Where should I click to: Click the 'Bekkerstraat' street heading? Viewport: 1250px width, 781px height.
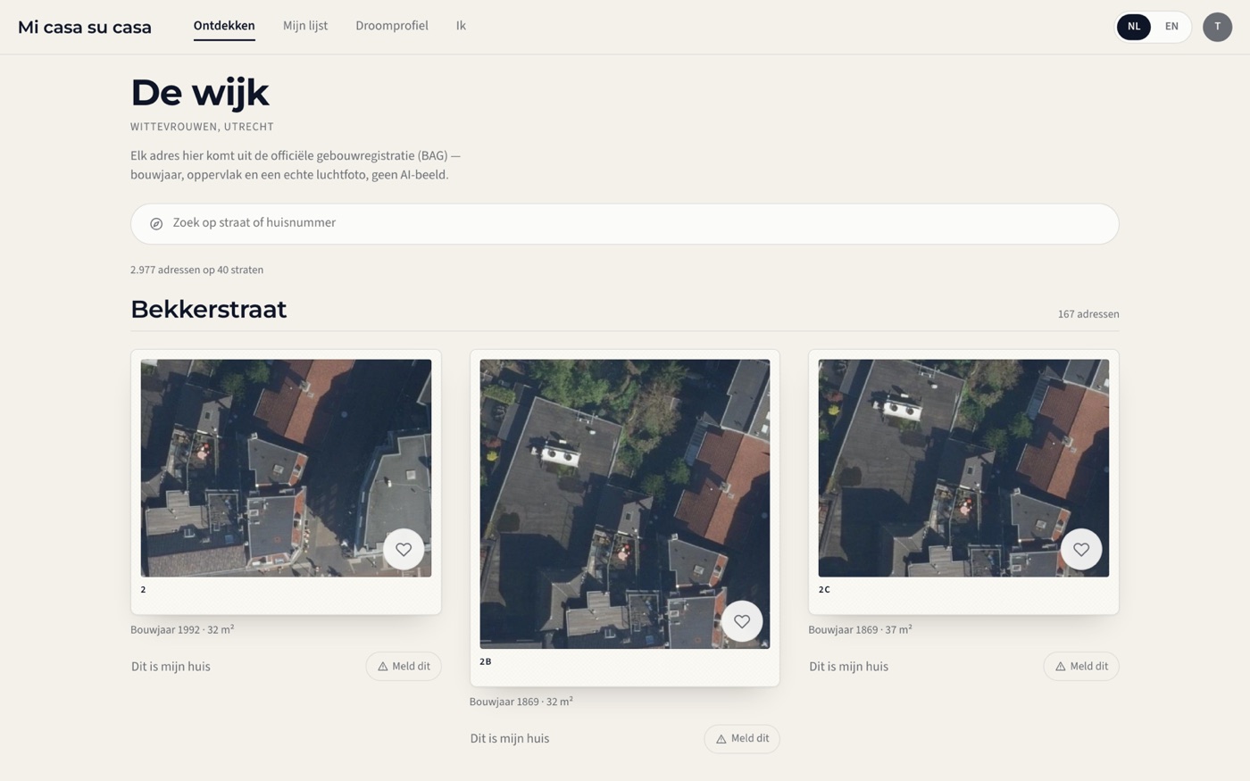coord(209,309)
